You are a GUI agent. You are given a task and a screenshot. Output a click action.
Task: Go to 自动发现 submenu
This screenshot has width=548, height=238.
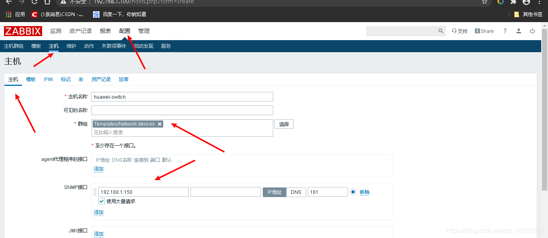(144, 46)
